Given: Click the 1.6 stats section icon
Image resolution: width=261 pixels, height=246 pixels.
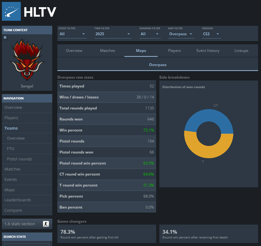Looking at the screenshot, I should [x=46, y=224].
